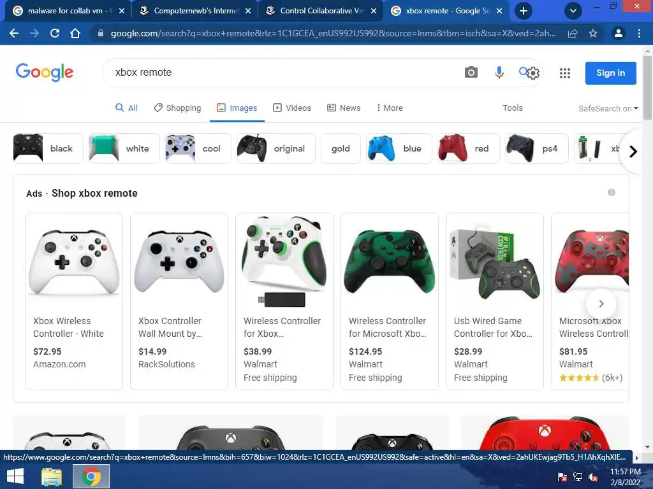Filter images by white chip
Viewport: 653px width, 489px height.
pyautogui.click(x=124, y=148)
